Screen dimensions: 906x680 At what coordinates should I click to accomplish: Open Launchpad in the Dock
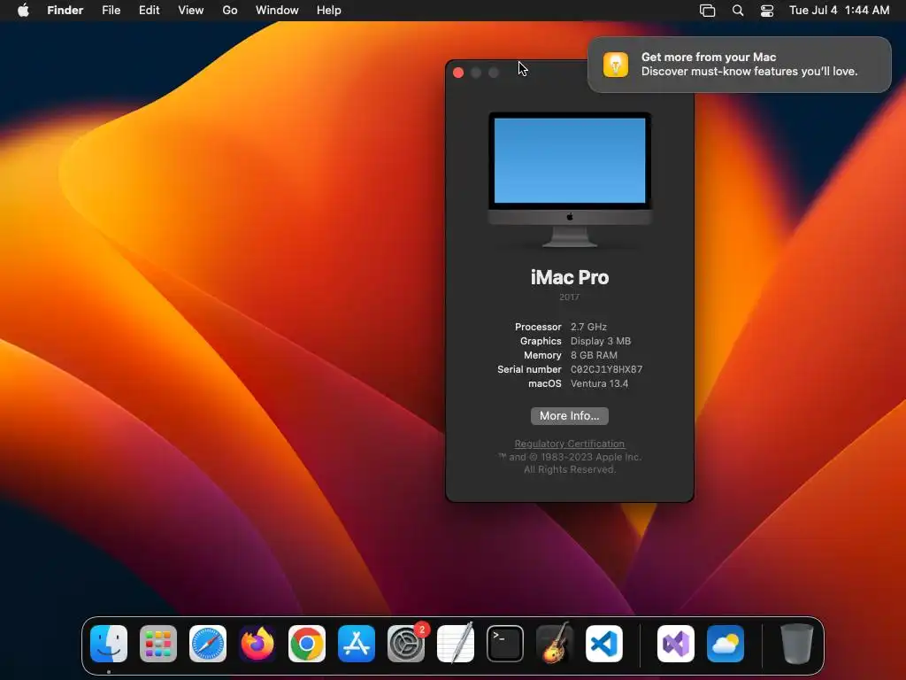(158, 644)
